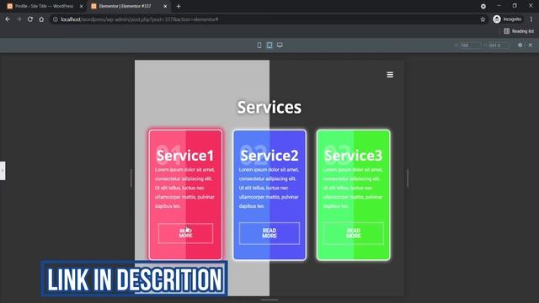The image size is (539, 303).
Task: Reload the current page
Action: pyautogui.click(x=30, y=19)
